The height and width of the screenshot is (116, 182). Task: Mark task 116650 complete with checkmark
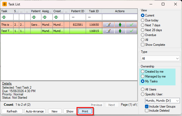point(131,25)
